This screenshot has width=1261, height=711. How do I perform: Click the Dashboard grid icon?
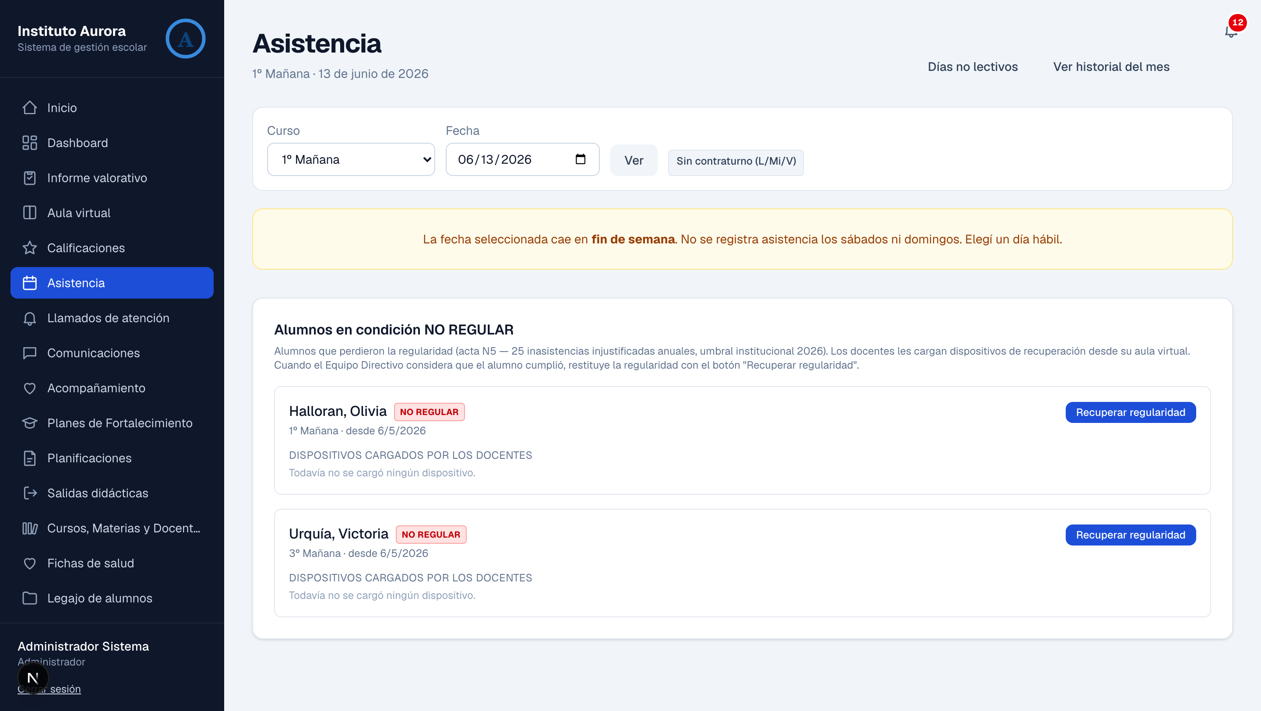point(30,143)
